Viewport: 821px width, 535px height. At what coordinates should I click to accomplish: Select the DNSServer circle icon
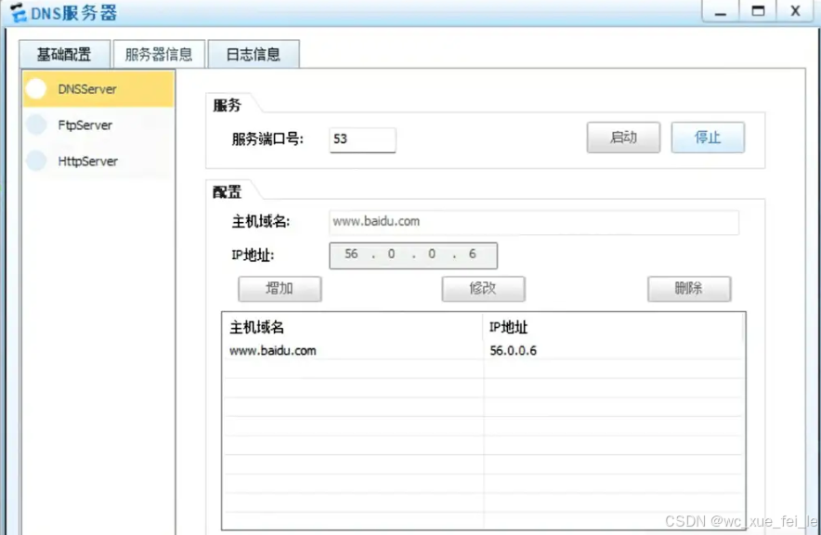tap(36, 89)
